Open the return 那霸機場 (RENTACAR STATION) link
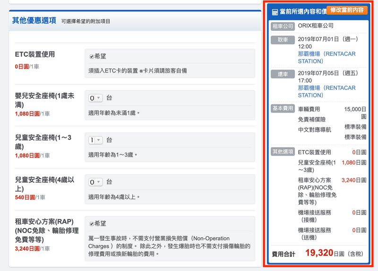Viewport: 378px width, 271px height. pos(326,91)
